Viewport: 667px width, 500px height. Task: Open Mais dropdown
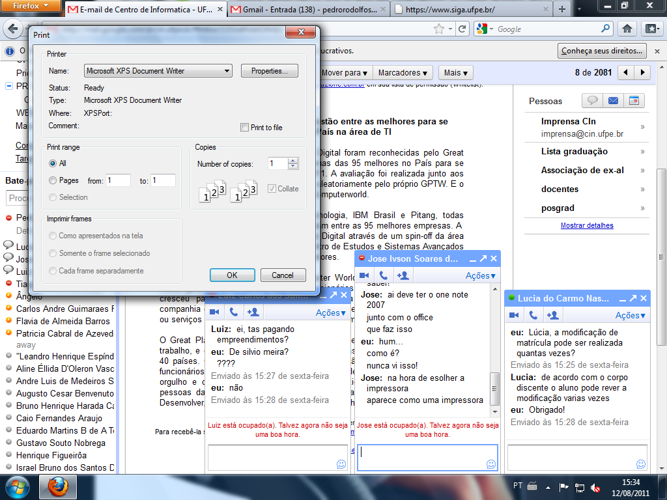pyautogui.click(x=455, y=73)
